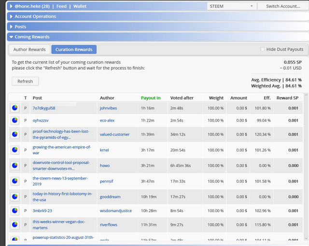The height and width of the screenshot is (246, 309).
Task: Click pie chart icon in krnel row
Action: pos(14,150)
